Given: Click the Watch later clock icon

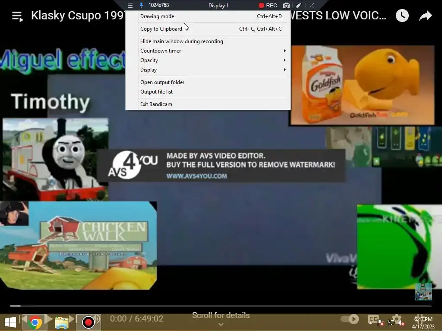Looking at the screenshot, I should pyautogui.click(x=402, y=16).
